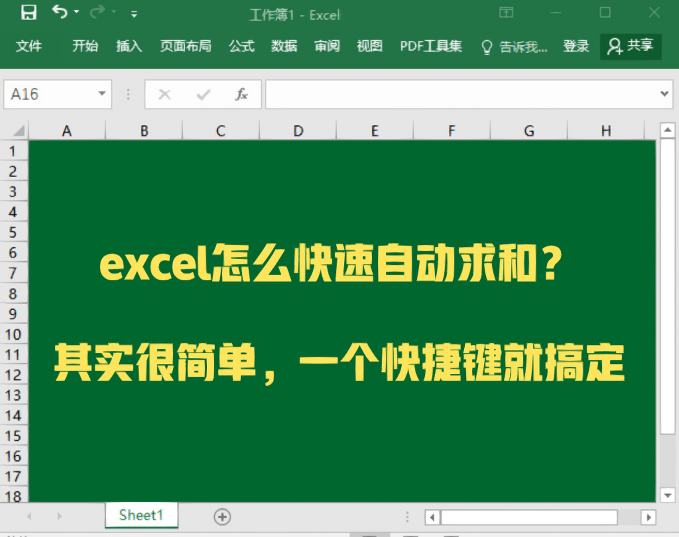Select column H header
This screenshot has height=537, width=679.
(x=606, y=131)
